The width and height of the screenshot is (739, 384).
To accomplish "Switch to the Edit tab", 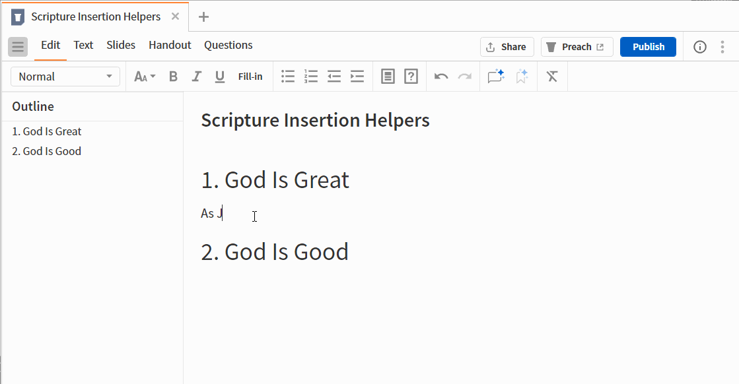I will (50, 45).
